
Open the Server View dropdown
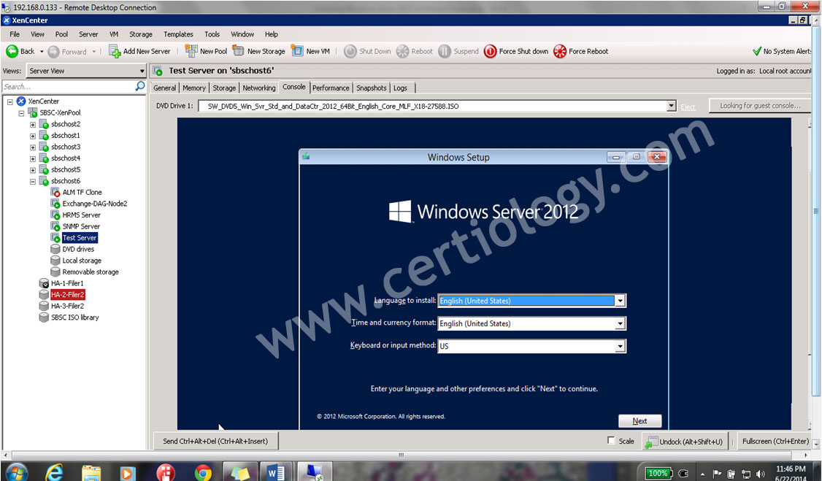point(142,71)
